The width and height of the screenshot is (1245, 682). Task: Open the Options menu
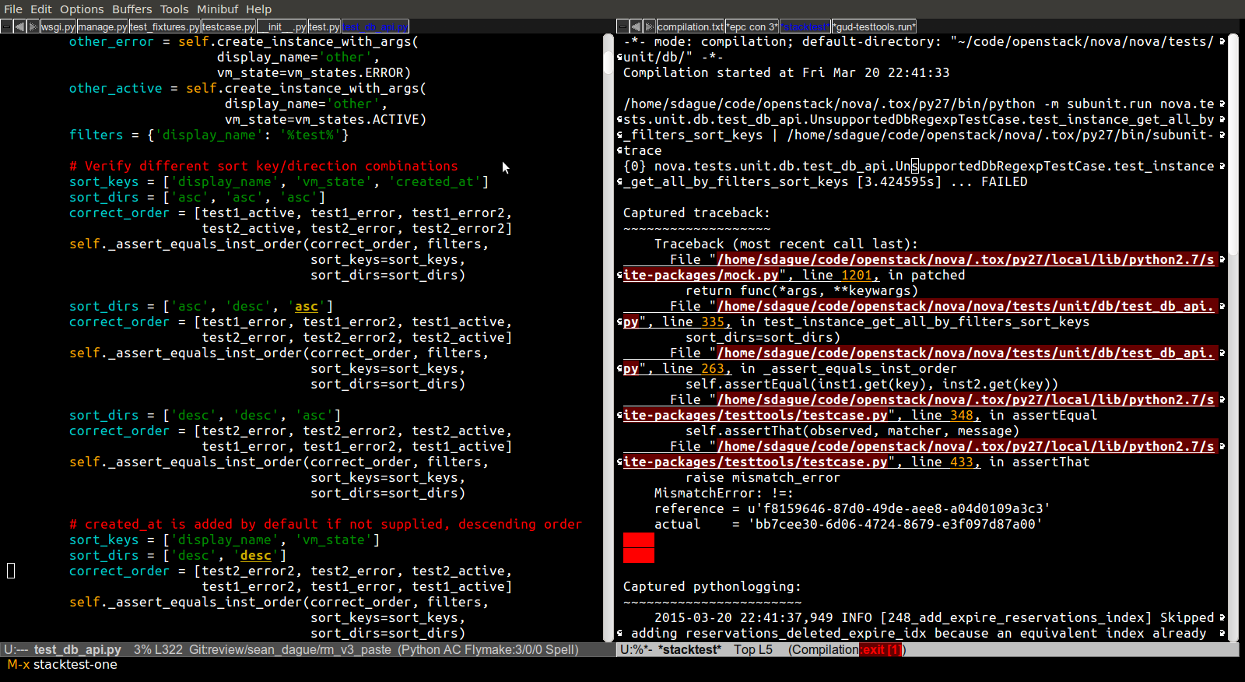82,9
